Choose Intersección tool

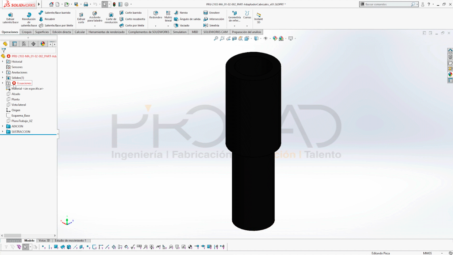[214, 19]
